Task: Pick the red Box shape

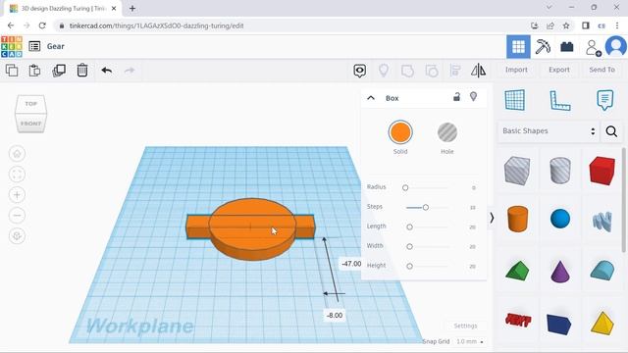Action: [x=602, y=171]
